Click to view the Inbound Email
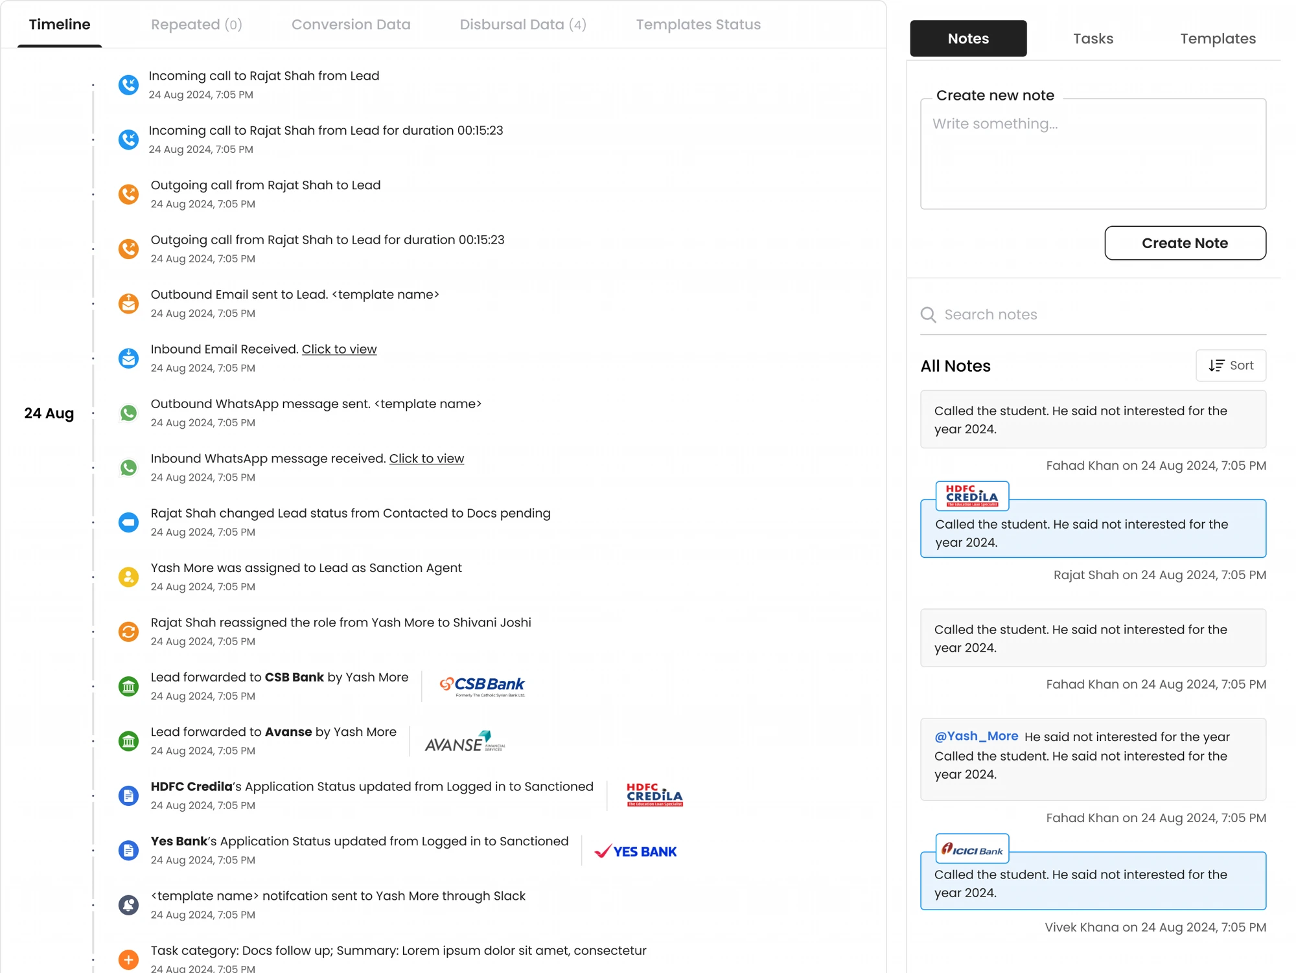This screenshot has width=1296, height=973. coord(339,349)
